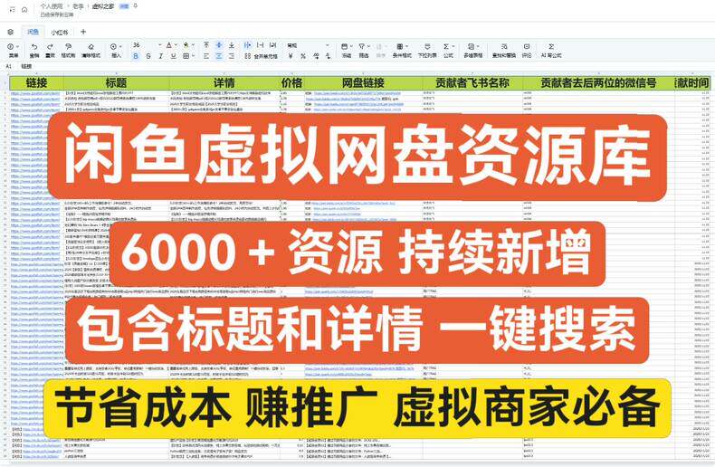Select the 链接 column header cell
Image resolution: width=715 pixels, height=467 pixels.
36,83
